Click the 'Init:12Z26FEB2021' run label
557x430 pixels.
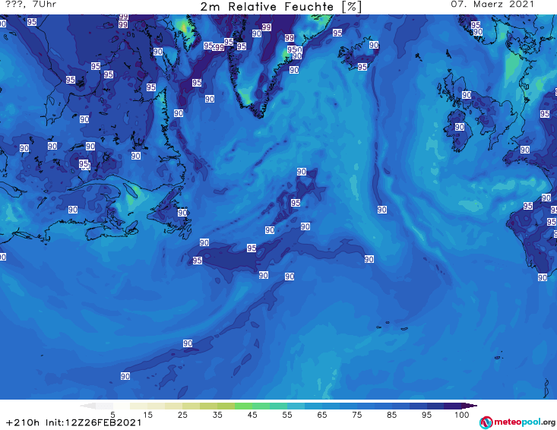tap(93, 423)
